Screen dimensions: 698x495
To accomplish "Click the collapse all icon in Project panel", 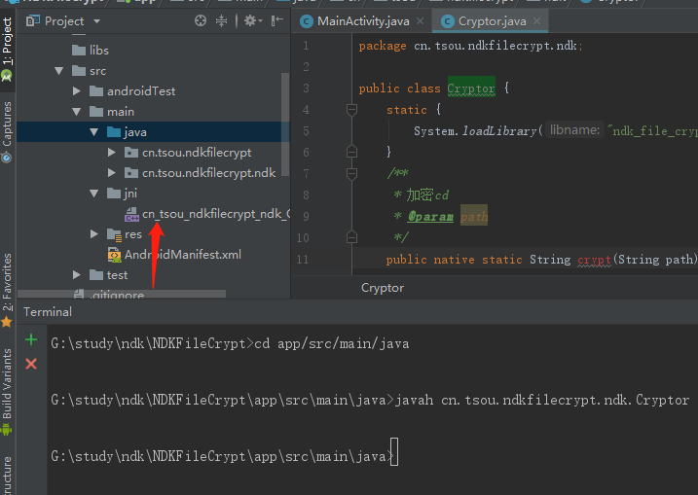I will [221, 20].
